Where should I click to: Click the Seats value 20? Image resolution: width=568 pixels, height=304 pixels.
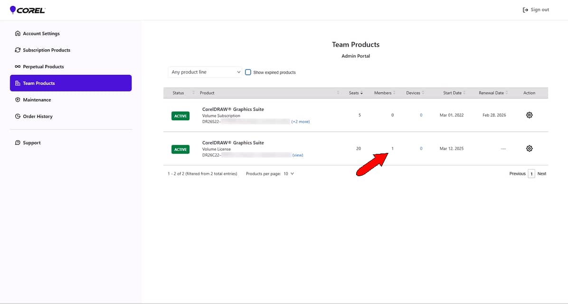358,148
